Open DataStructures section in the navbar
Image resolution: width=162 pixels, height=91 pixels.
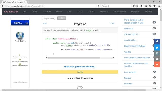tap(120, 12)
